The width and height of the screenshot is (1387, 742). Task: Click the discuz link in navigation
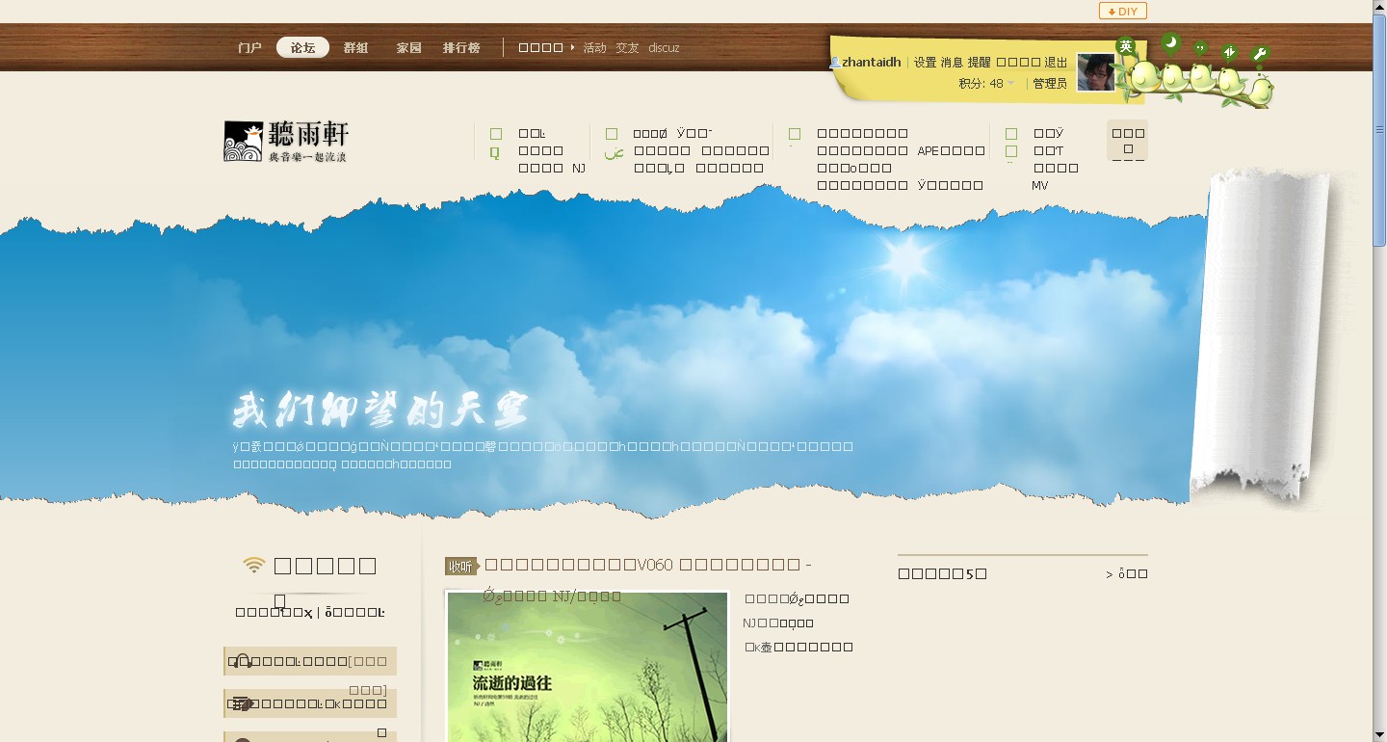click(x=664, y=47)
